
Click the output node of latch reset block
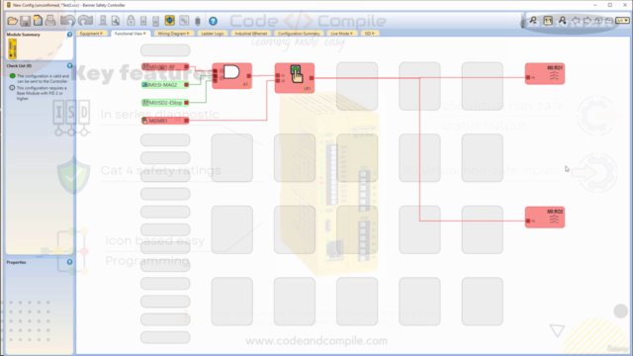[312, 78]
